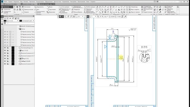Expand the Вид 5 tree node
Viewport: 190px width, 107px height.
(19, 61)
